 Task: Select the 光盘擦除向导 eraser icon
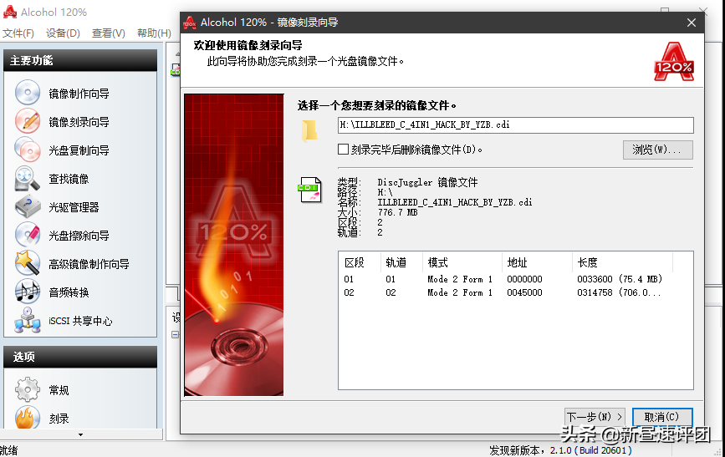(28, 236)
